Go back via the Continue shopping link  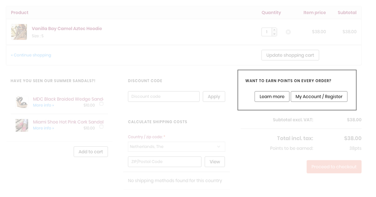(x=31, y=55)
